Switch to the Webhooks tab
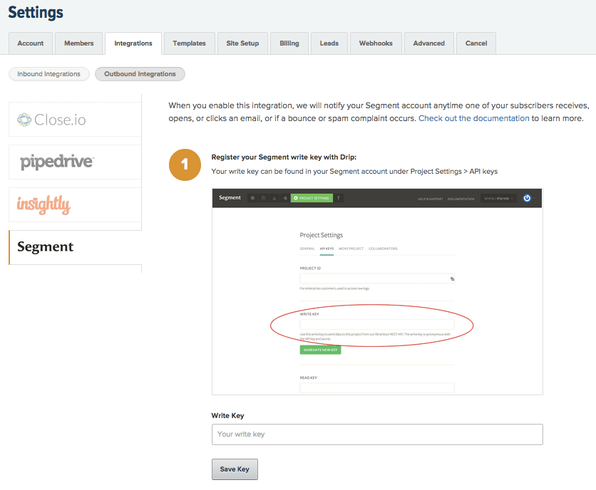Viewport: 596px width, 490px height. (376, 43)
